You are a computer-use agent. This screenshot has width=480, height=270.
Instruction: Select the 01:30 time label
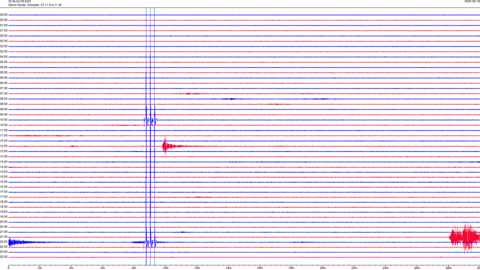tap(3, 30)
